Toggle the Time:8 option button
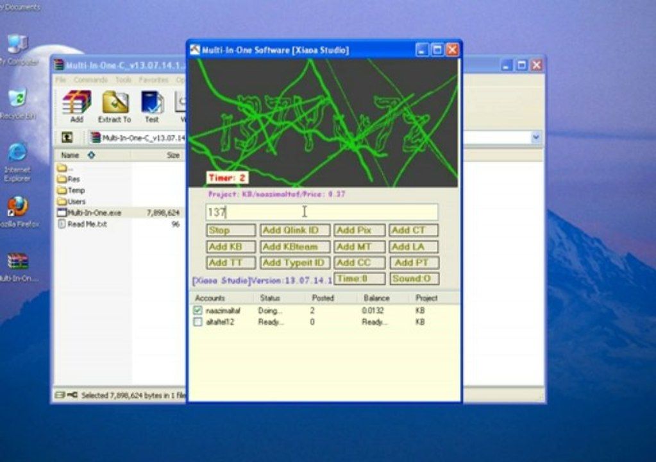Viewport: 656px width, 462px height. 359,278
